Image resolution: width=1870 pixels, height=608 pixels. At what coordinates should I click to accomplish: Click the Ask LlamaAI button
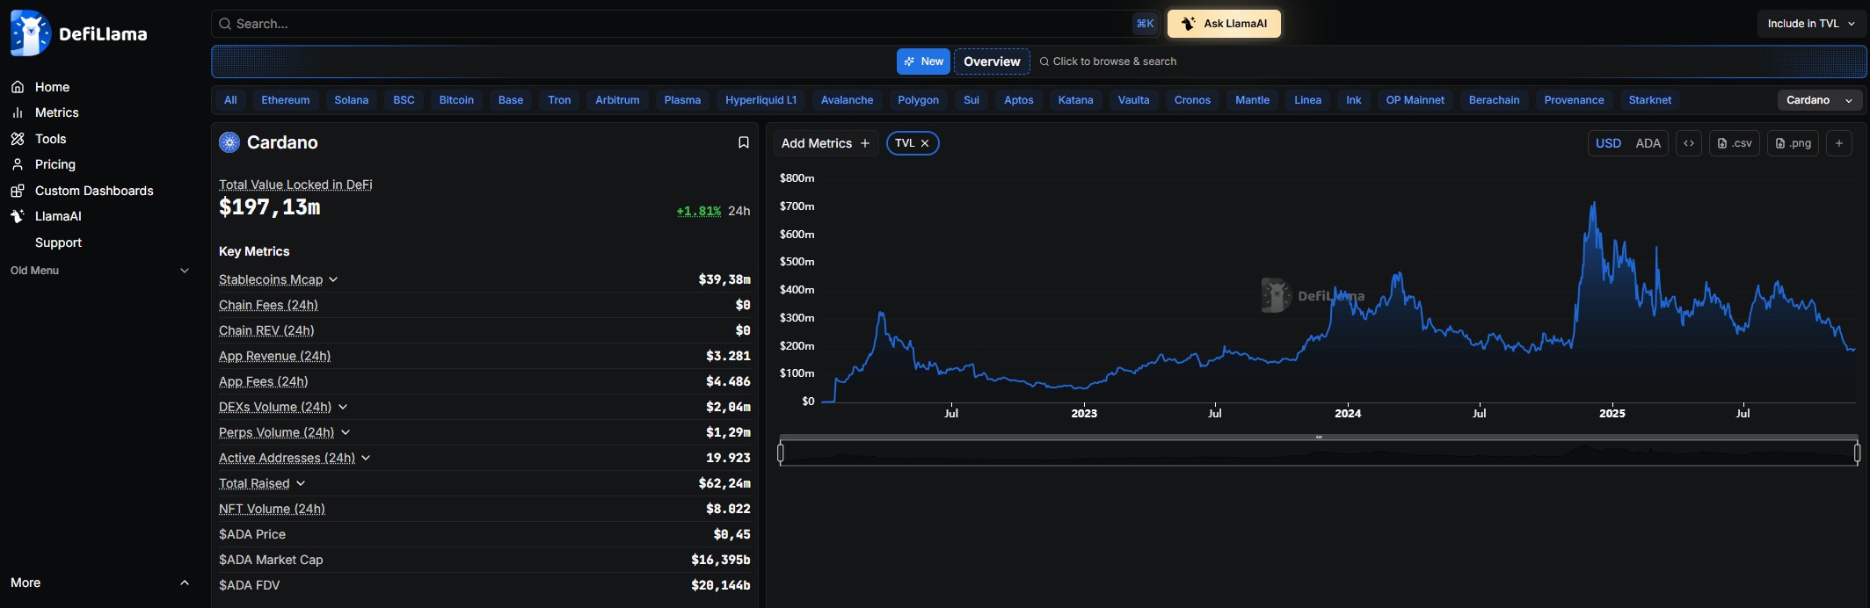pos(1223,24)
